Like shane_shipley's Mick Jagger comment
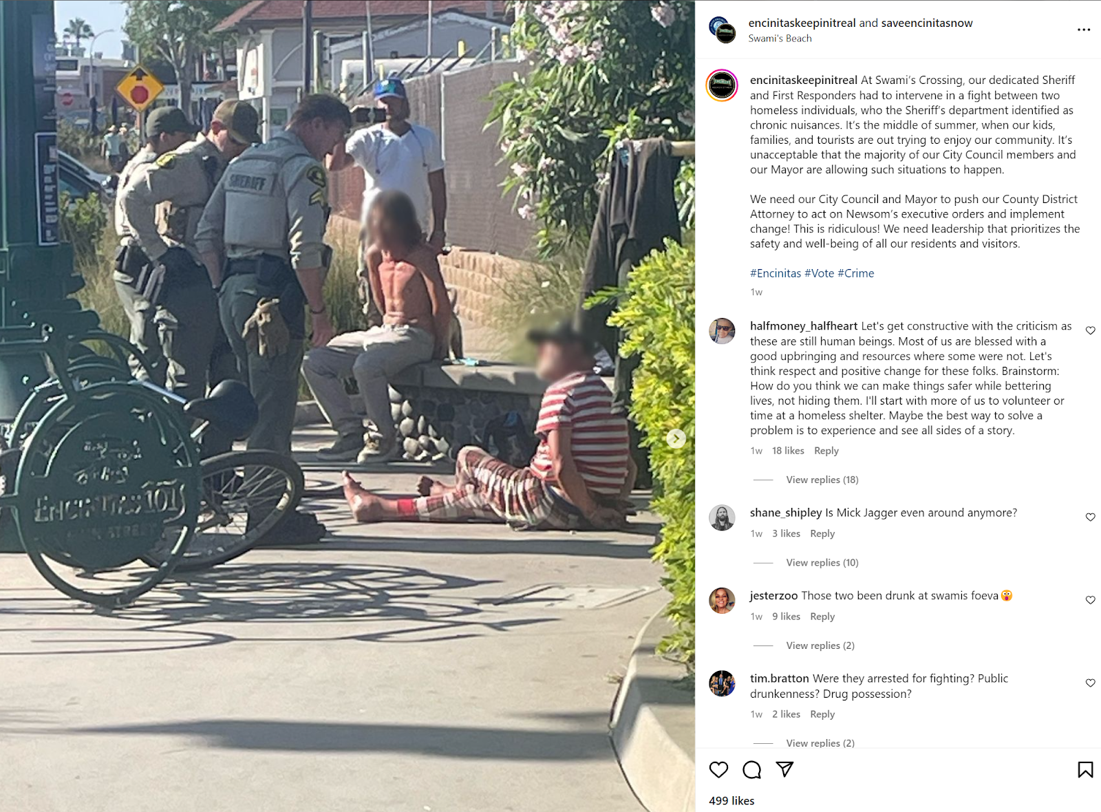 [1090, 517]
